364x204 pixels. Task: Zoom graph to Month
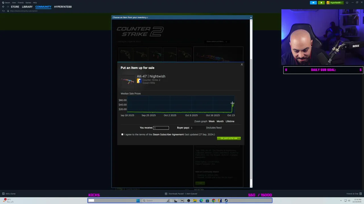click(220, 121)
